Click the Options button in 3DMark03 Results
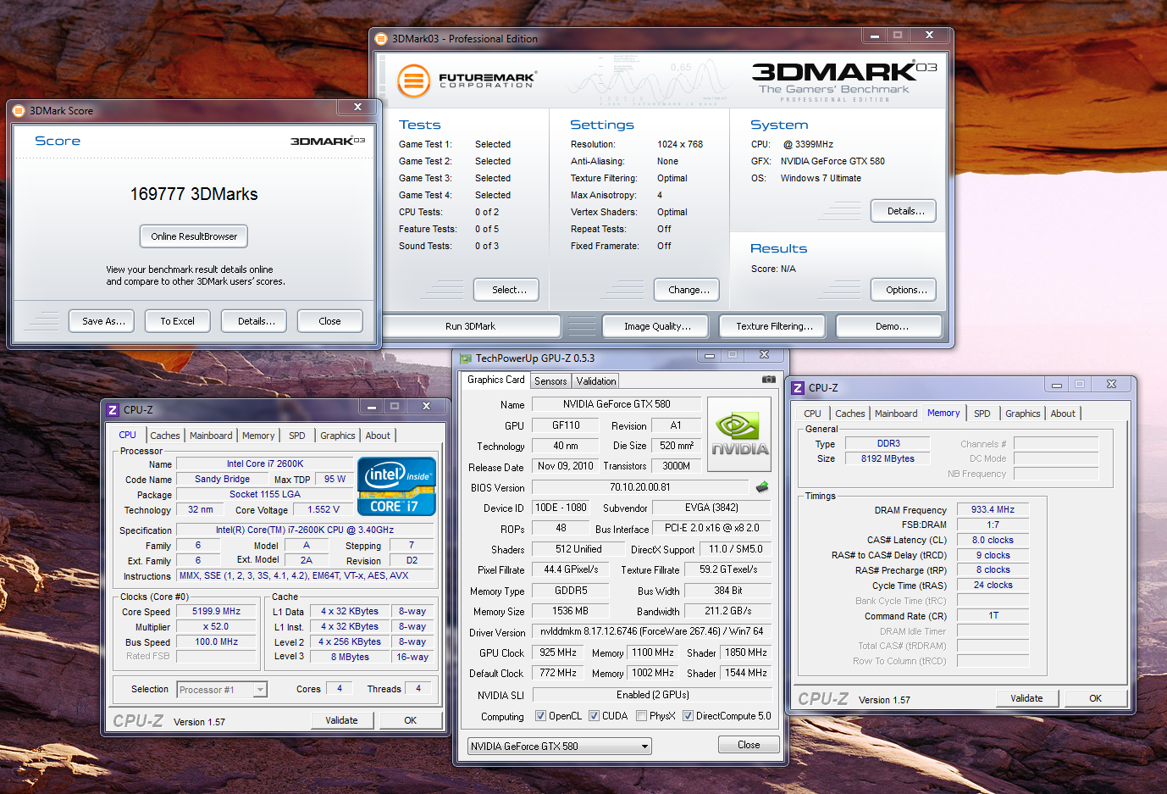 (x=905, y=290)
